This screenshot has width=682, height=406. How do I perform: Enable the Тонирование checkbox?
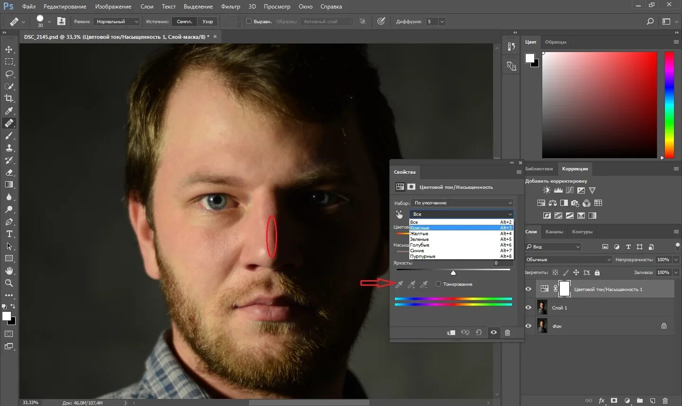[438, 284]
